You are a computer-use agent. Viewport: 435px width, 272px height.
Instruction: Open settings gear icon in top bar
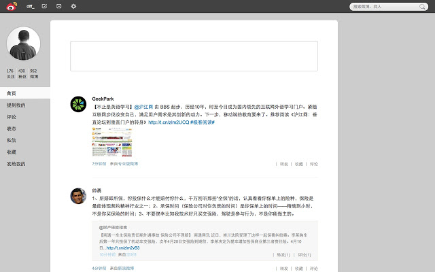coord(73,6)
